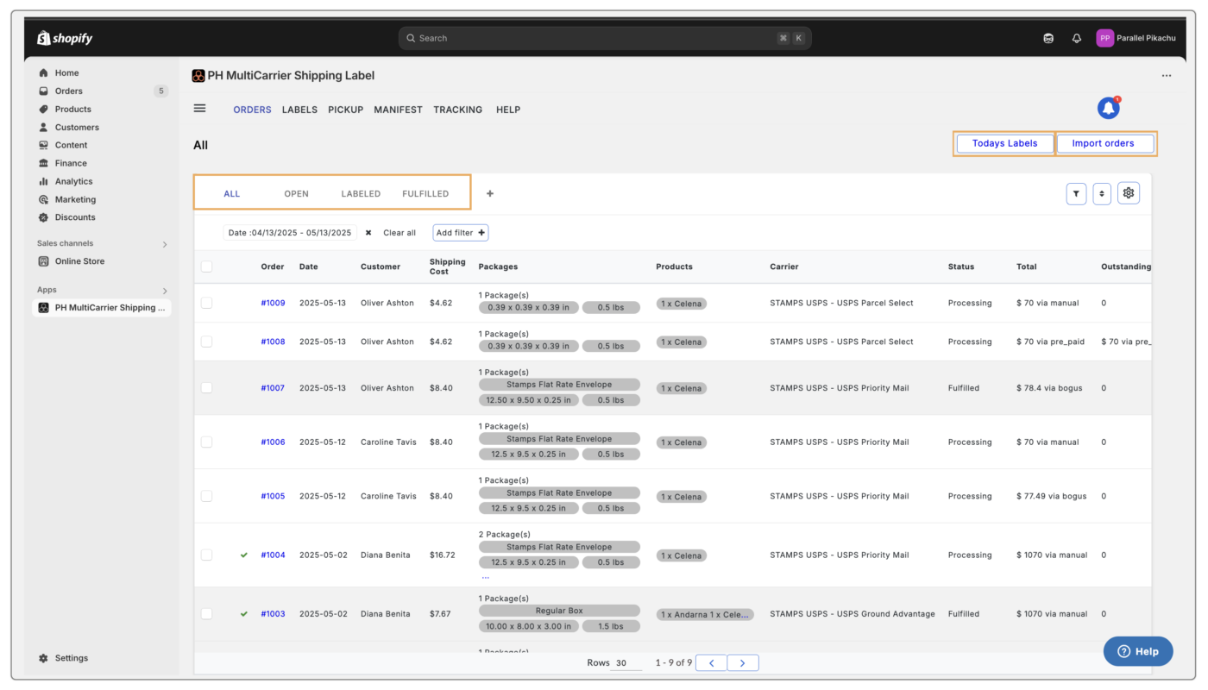This screenshot has height=690, width=1208.
Task: Check the box for order #1009
Action: click(x=206, y=303)
